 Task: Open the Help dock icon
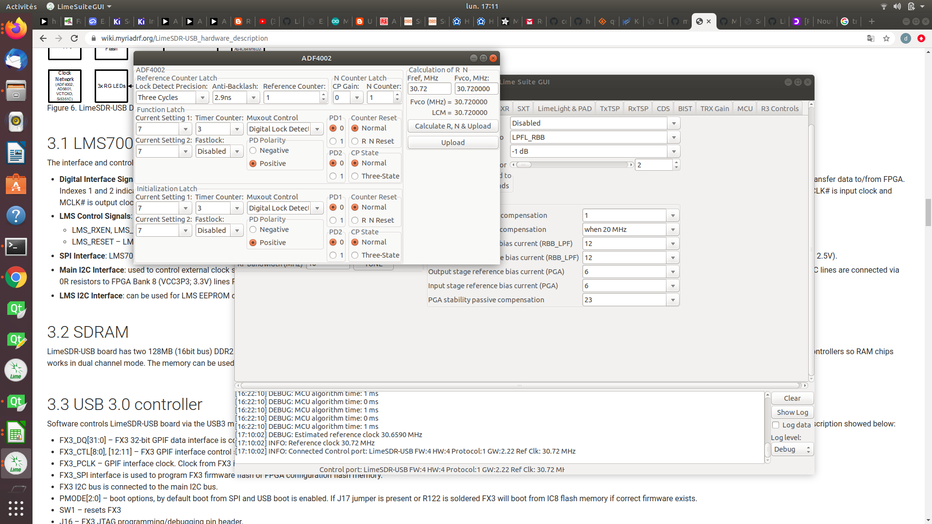(16, 215)
